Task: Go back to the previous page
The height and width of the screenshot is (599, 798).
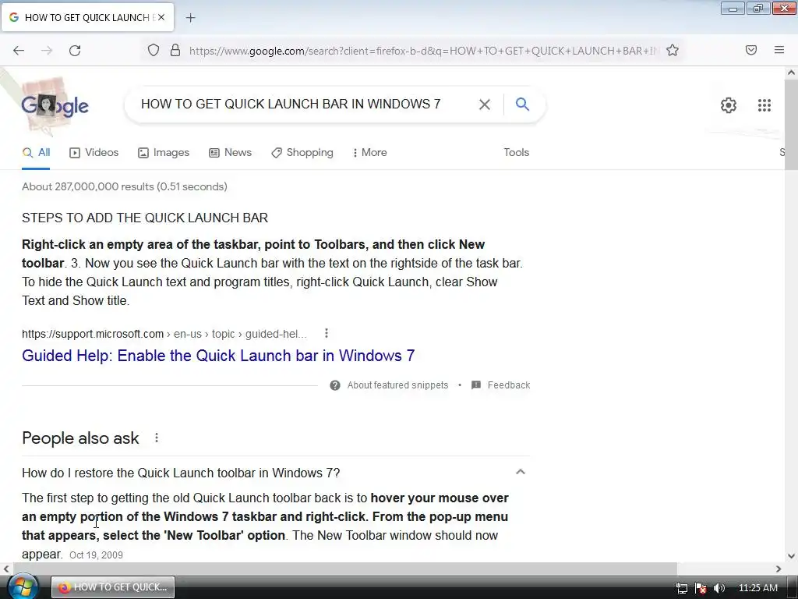Action: point(19,51)
